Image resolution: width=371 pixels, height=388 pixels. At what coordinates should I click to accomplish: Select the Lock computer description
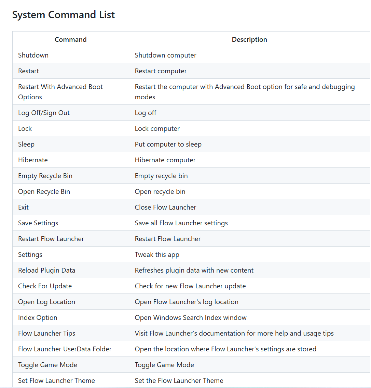click(x=157, y=129)
